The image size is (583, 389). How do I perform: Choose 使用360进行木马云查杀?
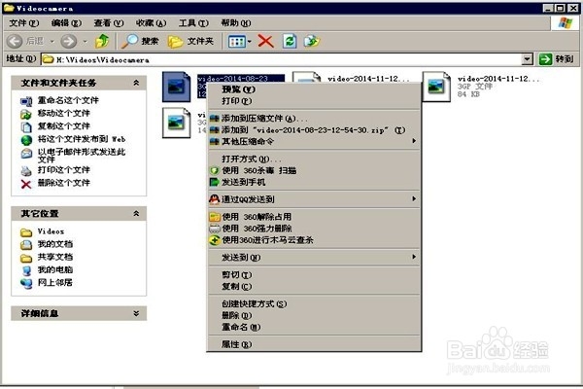314,240
